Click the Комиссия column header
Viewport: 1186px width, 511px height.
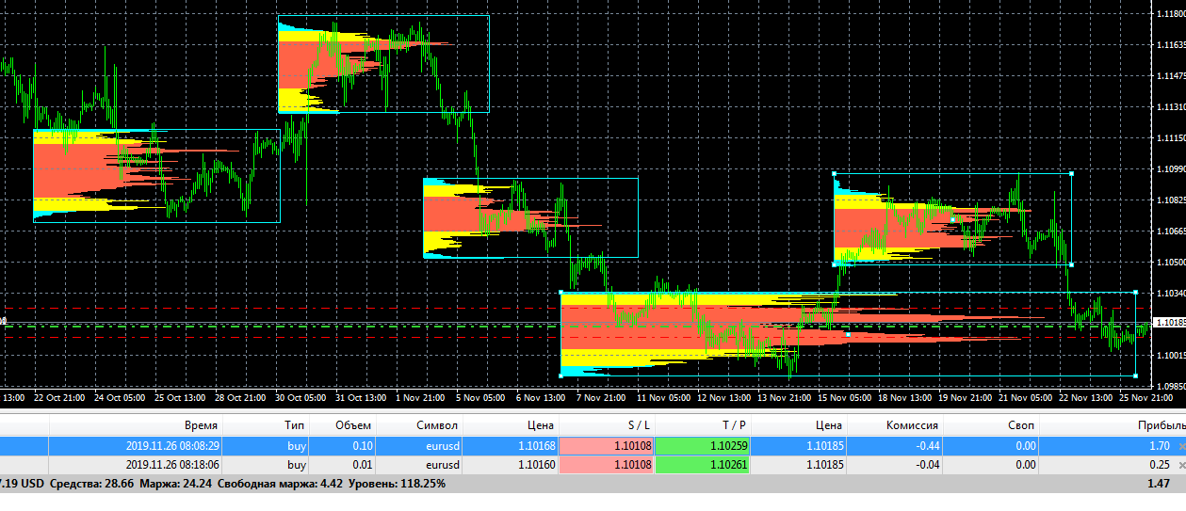coord(912,425)
